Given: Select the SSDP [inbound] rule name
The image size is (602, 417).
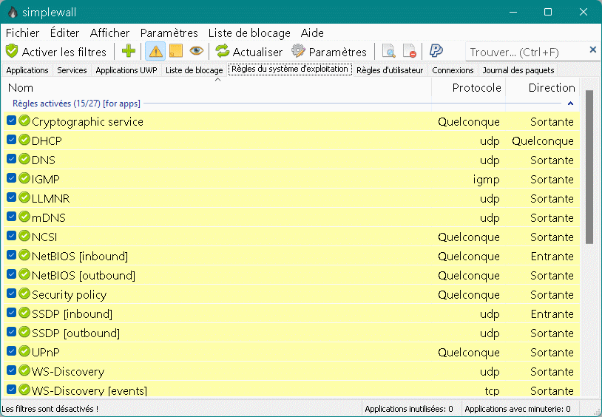Looking at the screenshot, I should point(72,313).
